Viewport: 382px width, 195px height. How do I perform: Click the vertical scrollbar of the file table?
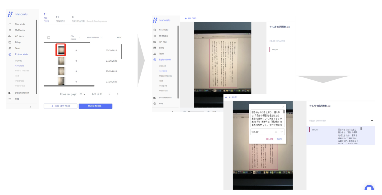click(121, 52)
